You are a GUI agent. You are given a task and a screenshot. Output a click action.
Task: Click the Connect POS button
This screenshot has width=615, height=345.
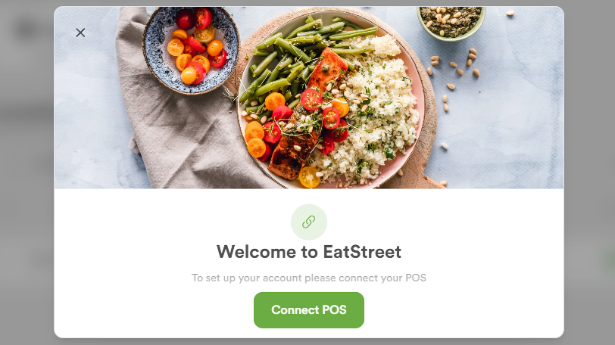tap(309, 309)
